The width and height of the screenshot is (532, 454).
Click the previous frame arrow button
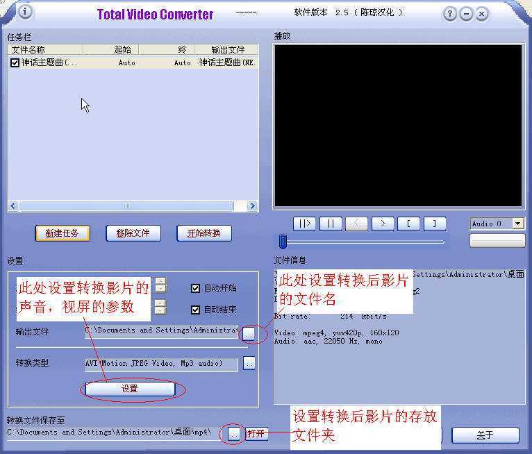pyautogui.click(x=356, y=224)
